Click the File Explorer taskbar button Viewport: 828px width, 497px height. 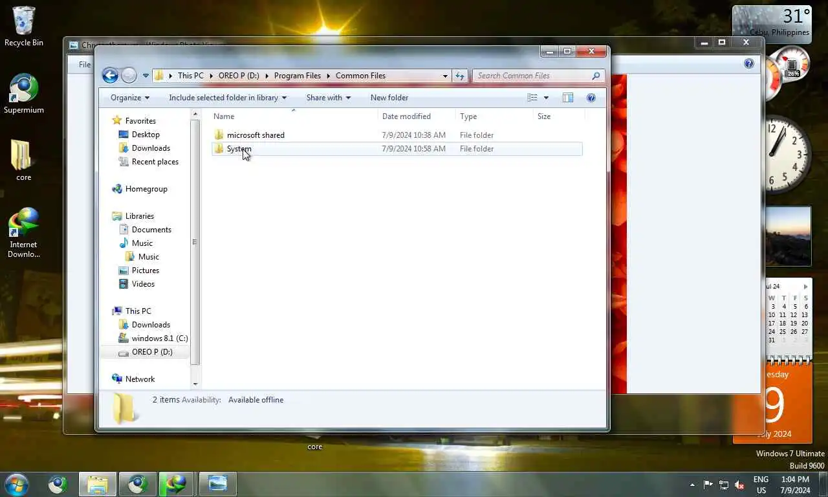click(98, 484)
